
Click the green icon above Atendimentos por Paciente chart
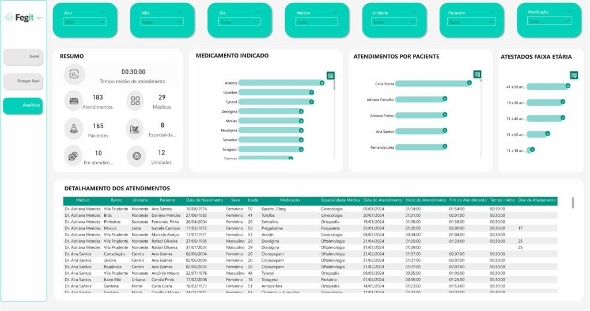(x=477, y=74)
